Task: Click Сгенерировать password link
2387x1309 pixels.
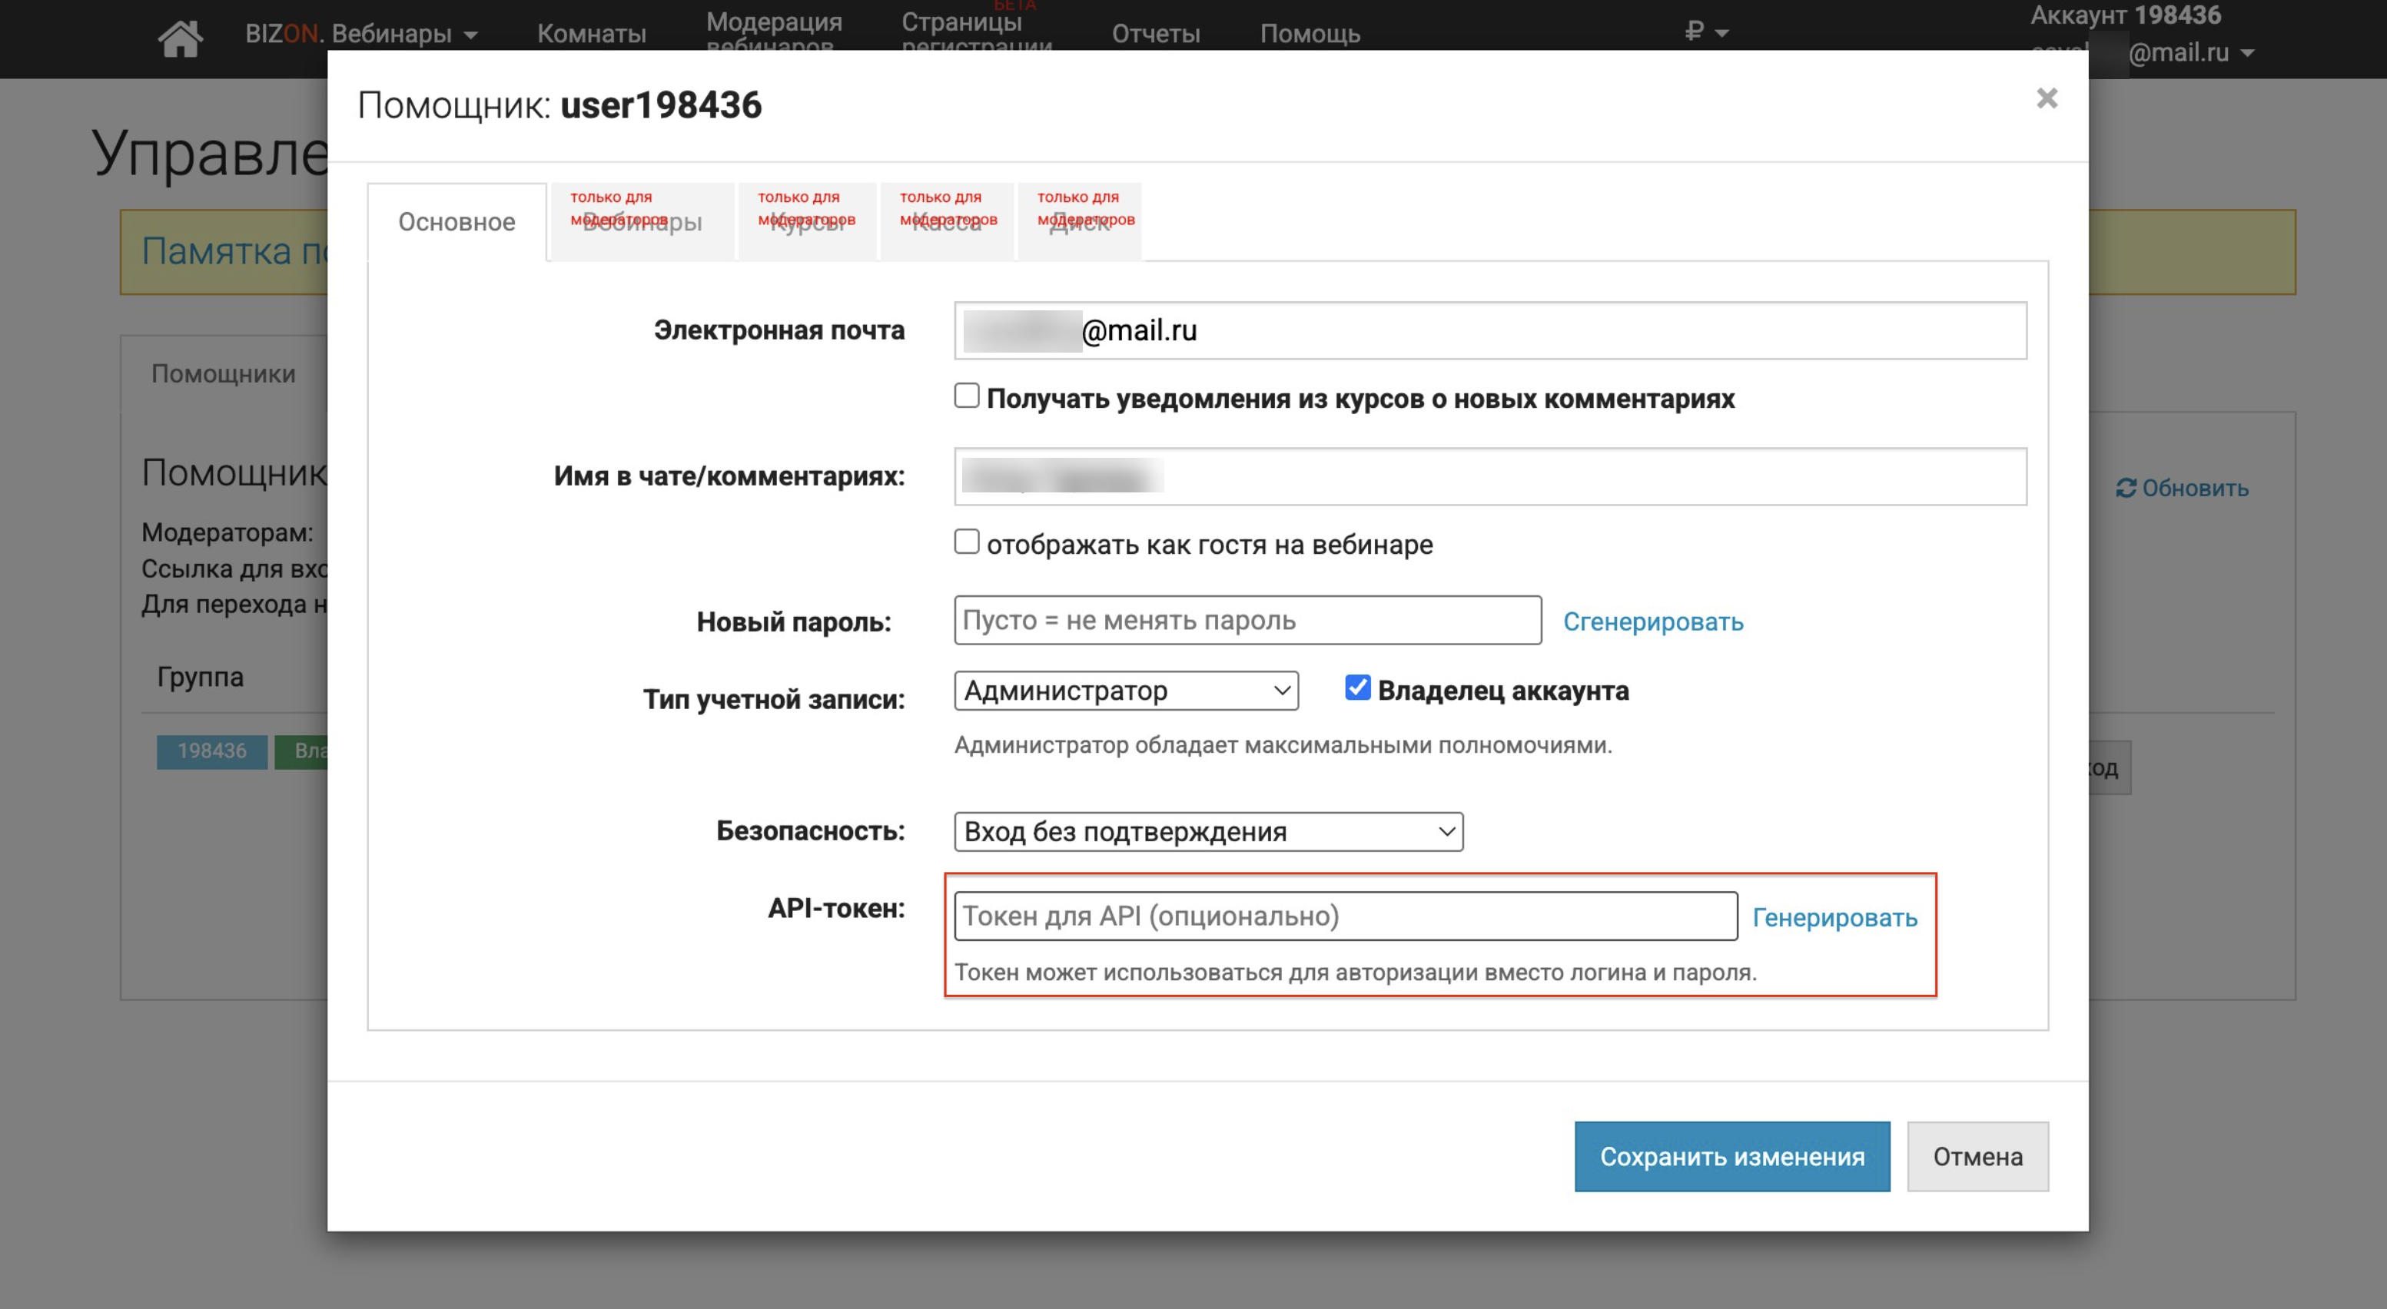Action: coord(1652,621)
